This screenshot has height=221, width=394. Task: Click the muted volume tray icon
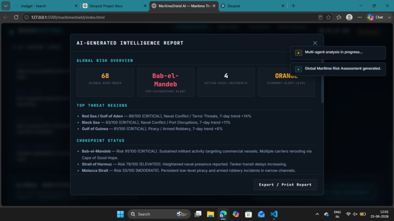click(x=355, y=214)
